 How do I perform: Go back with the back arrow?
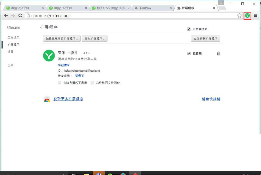tap(6, 16)
